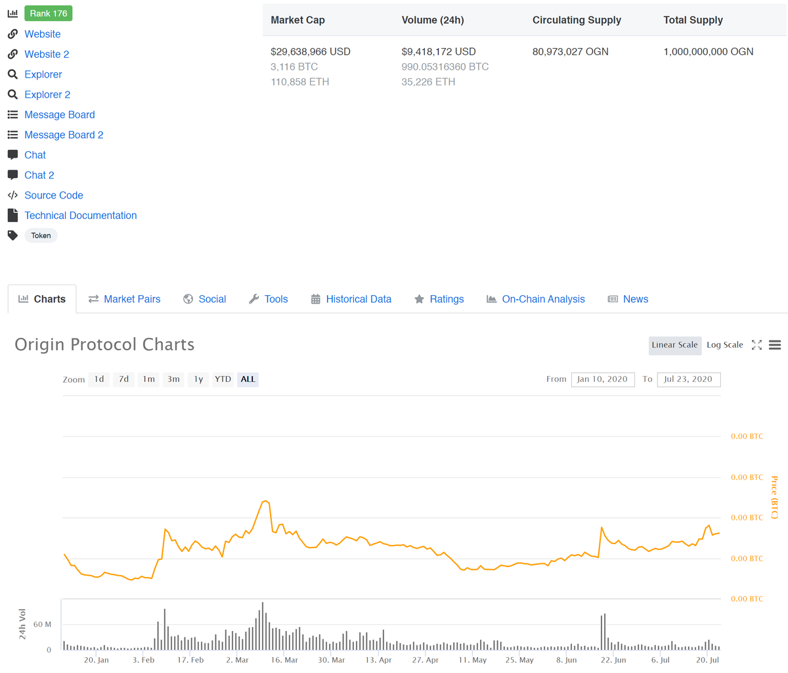Click the Total Supply header
The image size is (788, 673).
tap(693, 20)
